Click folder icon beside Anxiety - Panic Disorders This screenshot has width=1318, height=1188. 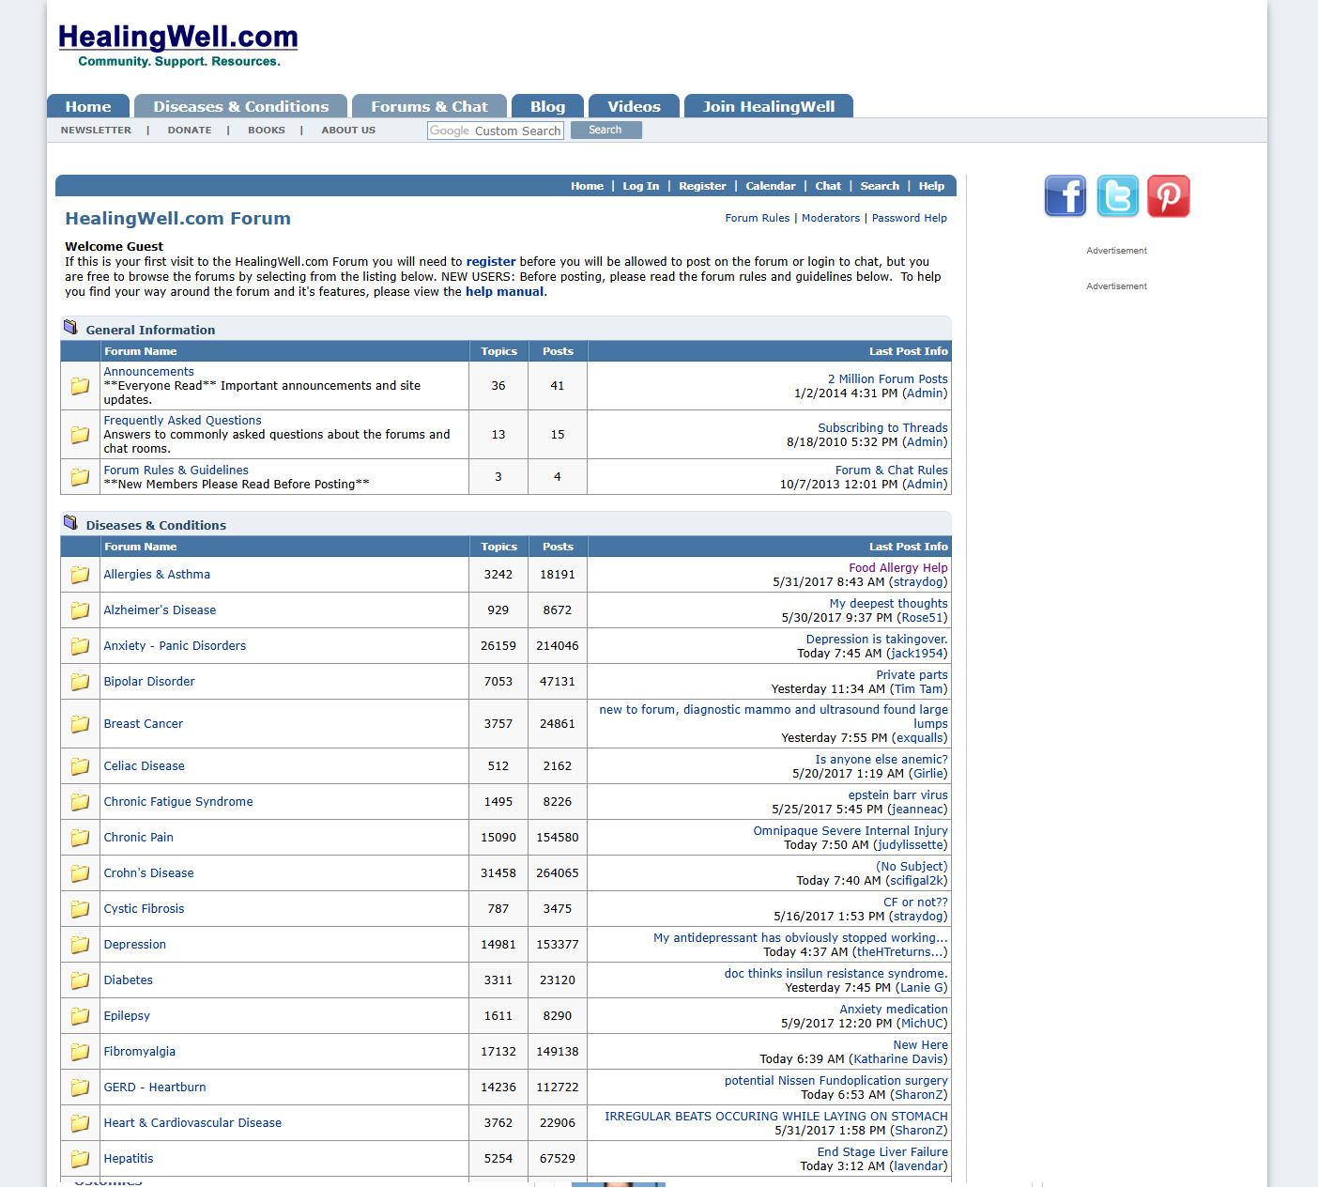pos(80,646)
